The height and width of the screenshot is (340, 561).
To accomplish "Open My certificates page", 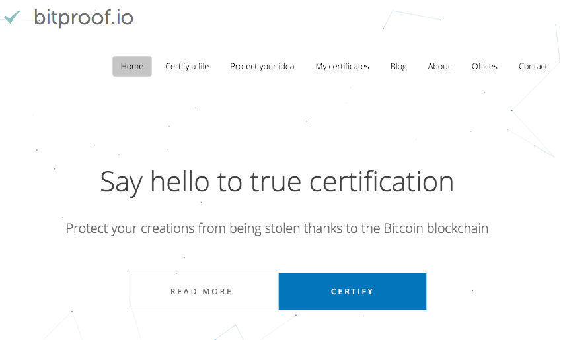I will (x=342, y=66).
